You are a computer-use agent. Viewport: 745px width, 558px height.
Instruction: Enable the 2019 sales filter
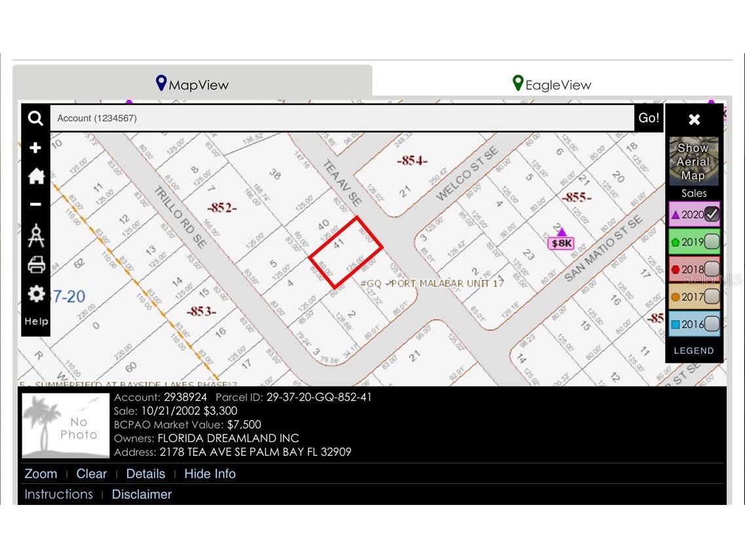(711, 242)
